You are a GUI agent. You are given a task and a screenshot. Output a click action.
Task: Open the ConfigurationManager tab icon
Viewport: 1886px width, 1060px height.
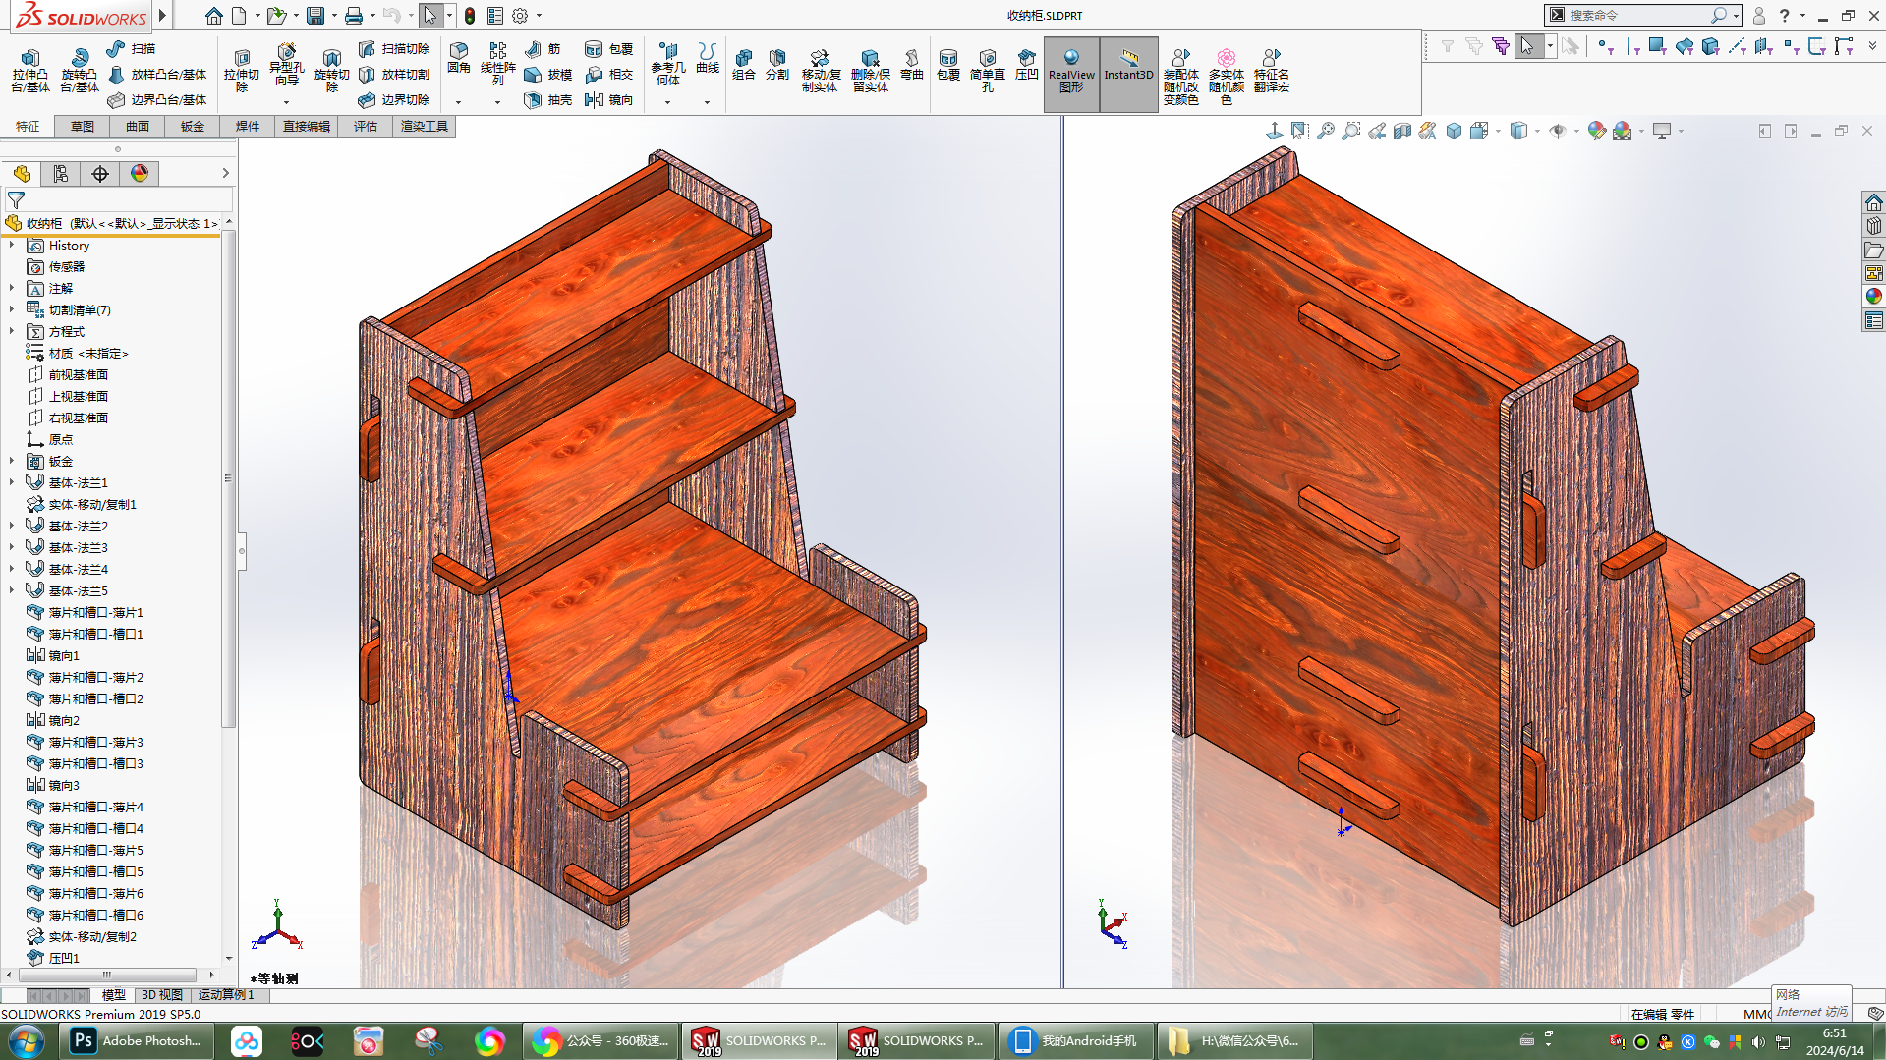(61, 174)
